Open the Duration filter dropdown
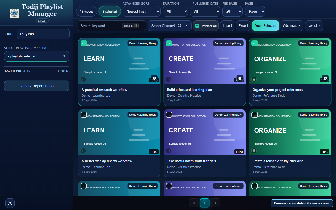This screenshot has width=336, height=210. click(175, 11)
